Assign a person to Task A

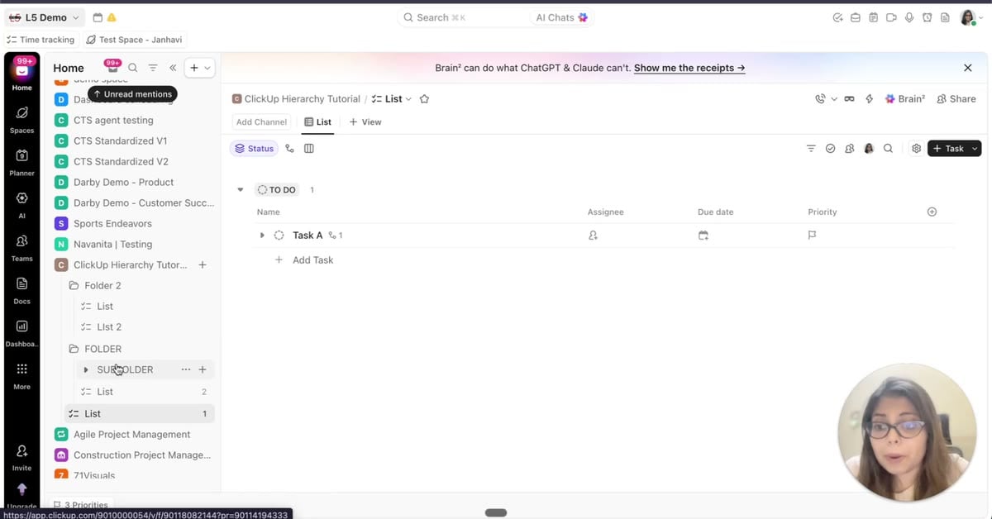pos(593,236)
